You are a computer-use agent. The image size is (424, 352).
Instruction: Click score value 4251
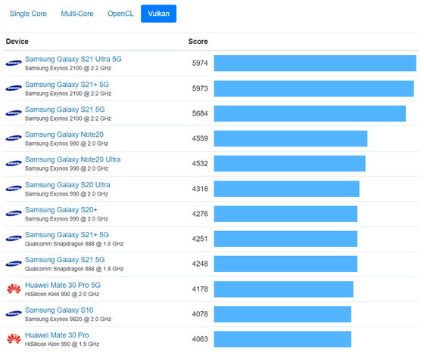(x=200, y=239)
